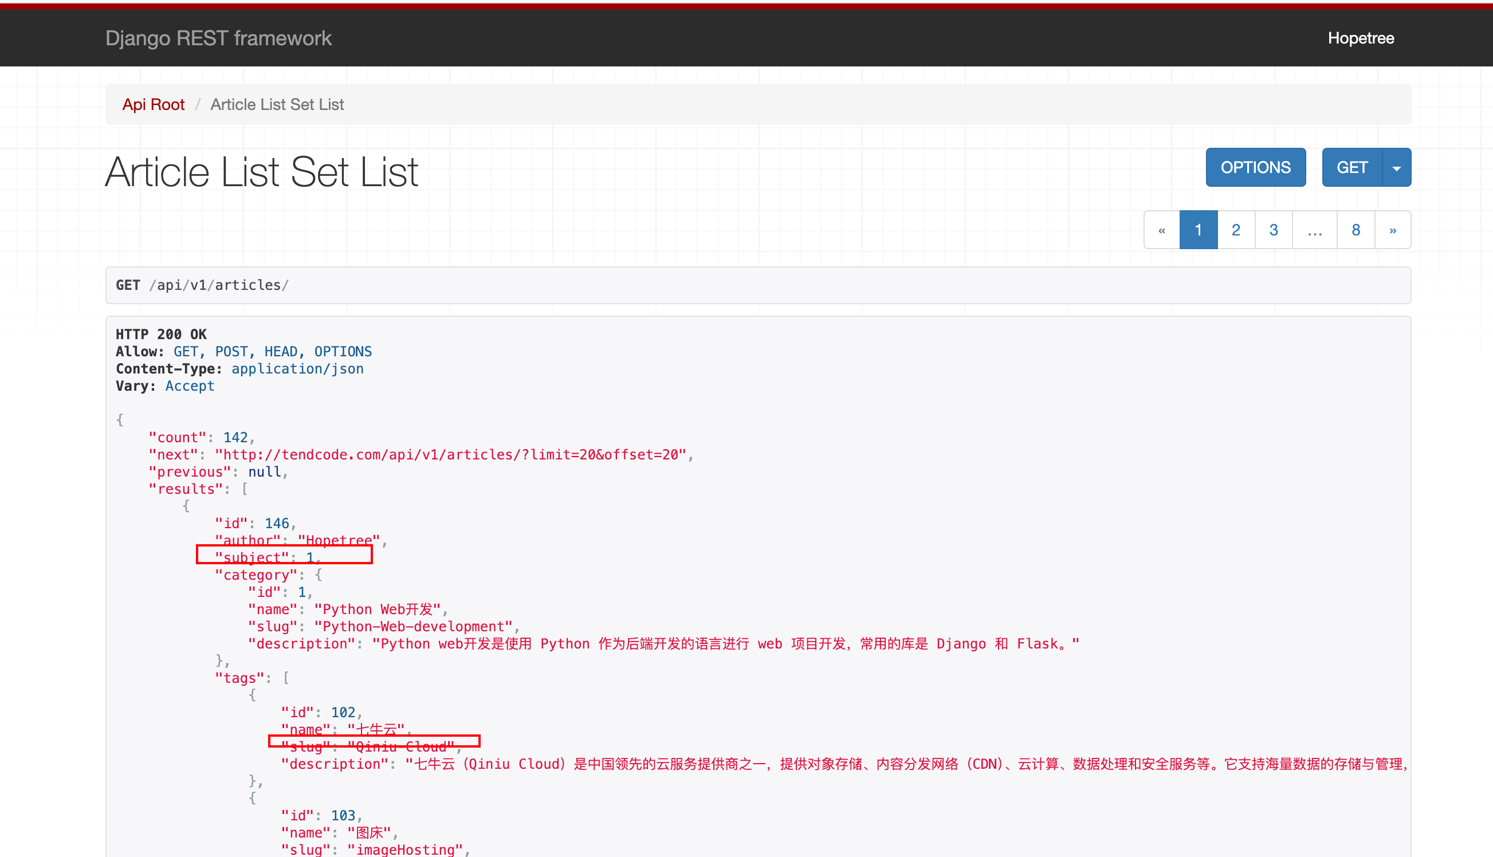Viewport: 1493px width, 857px height.
Task: Click the tag name "七牛云"
Action: tap(376, 729)
